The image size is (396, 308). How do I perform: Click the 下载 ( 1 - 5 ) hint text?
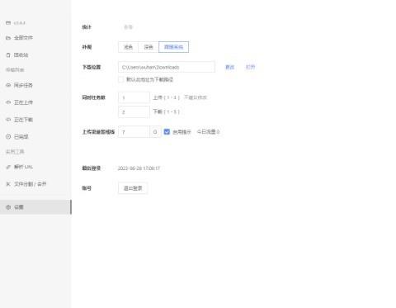tap(167, 111)
